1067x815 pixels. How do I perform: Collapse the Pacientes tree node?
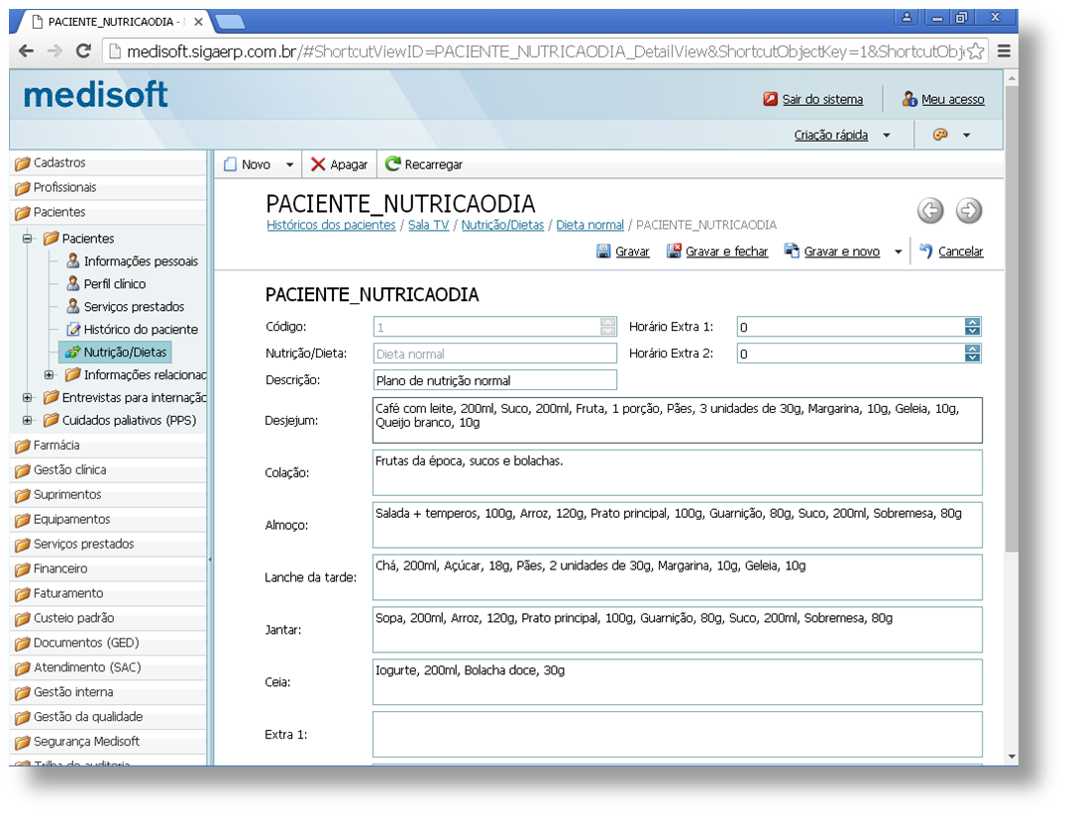(x=27, y=238)
